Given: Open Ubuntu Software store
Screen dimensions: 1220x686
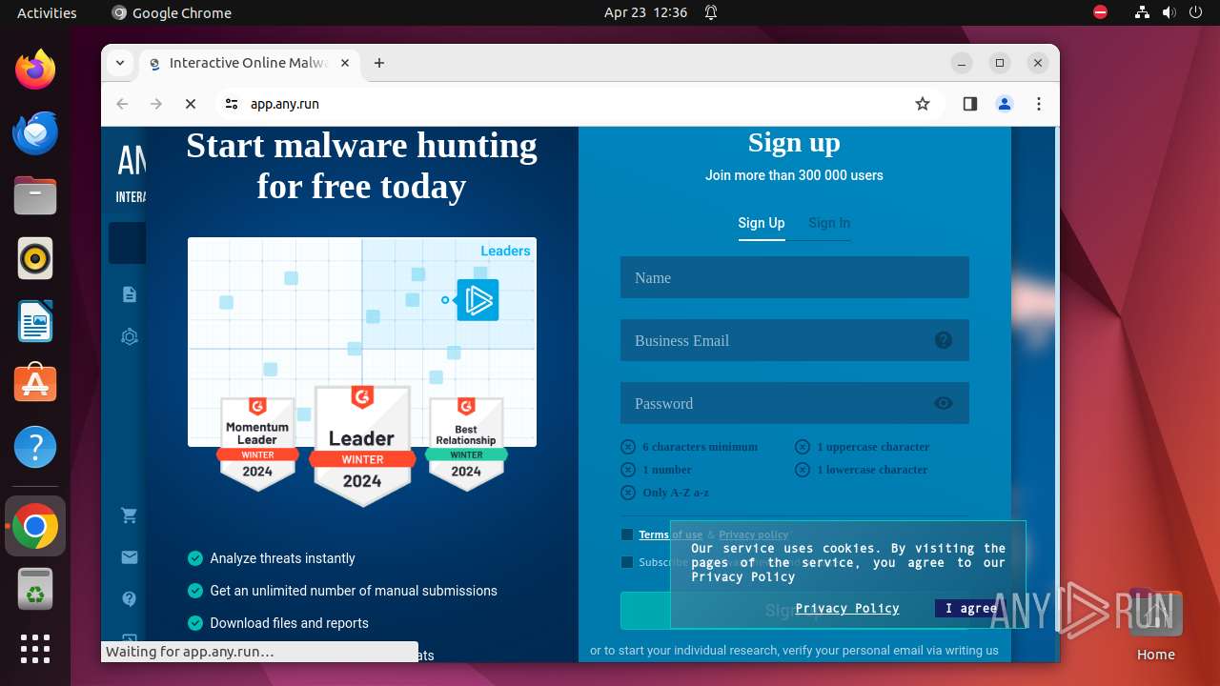Looking at the screenshot, I should pos(35,384).
